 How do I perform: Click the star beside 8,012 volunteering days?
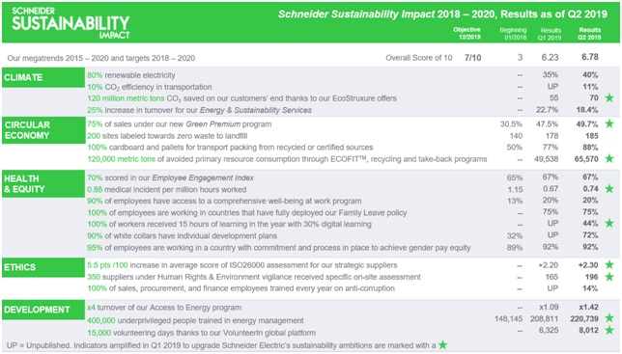[x=609, y=330]
